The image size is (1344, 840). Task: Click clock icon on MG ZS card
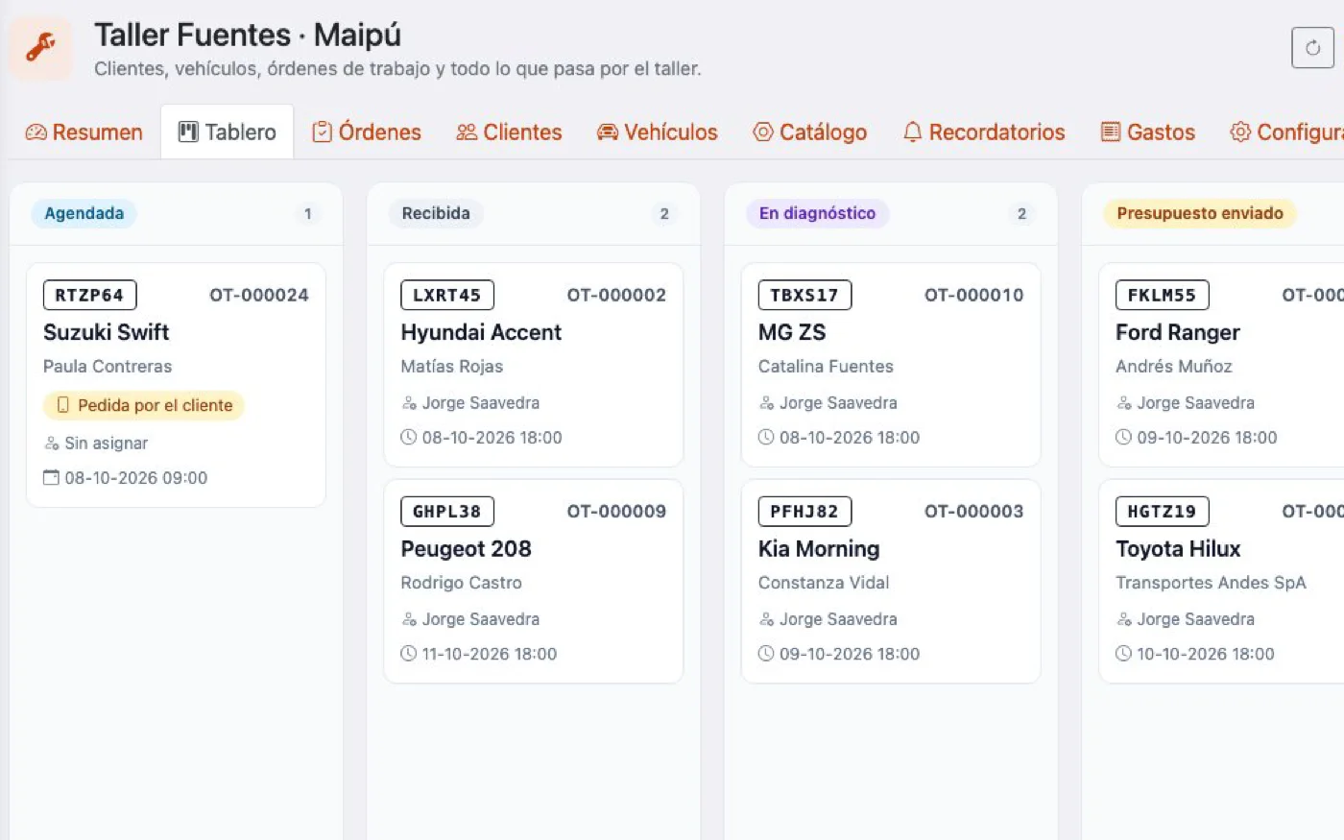click(766, 437)
